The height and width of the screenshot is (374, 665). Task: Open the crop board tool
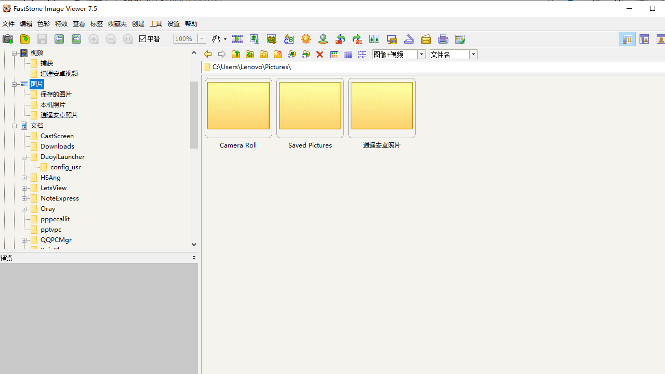tap(271, 39)
